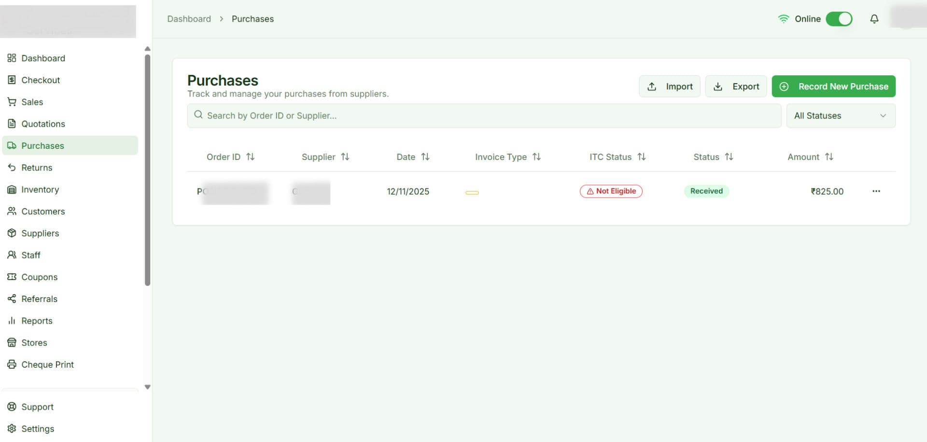Click the Export button
Screen dimensions: 927x442
(736, 86)
